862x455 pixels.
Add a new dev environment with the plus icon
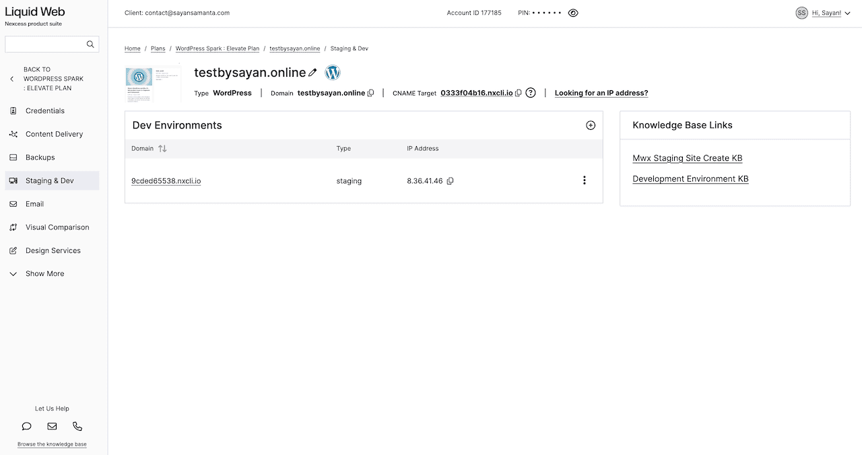click(x=591, y=125)
